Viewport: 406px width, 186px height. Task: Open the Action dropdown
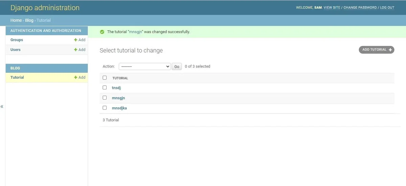click(x=144, y=67)
